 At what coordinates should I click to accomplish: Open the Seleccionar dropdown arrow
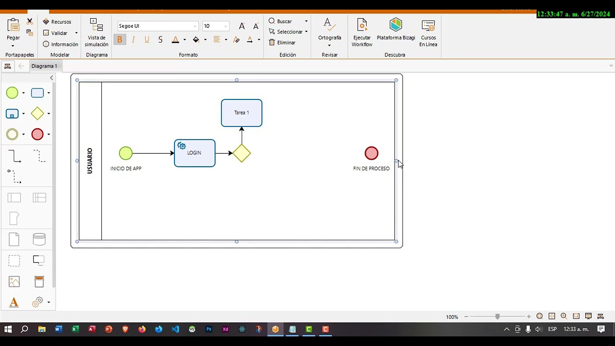306,32
